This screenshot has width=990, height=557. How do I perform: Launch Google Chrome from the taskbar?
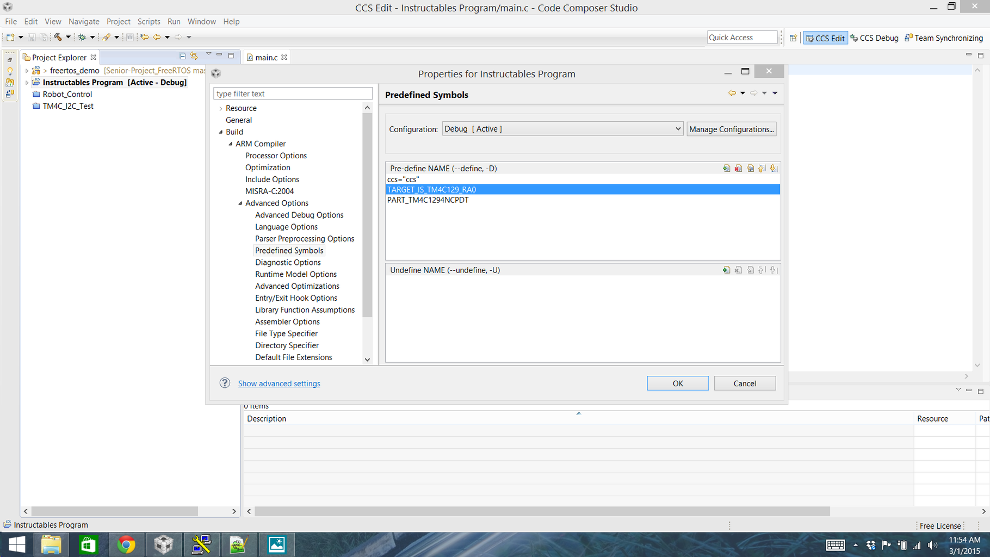126,544
